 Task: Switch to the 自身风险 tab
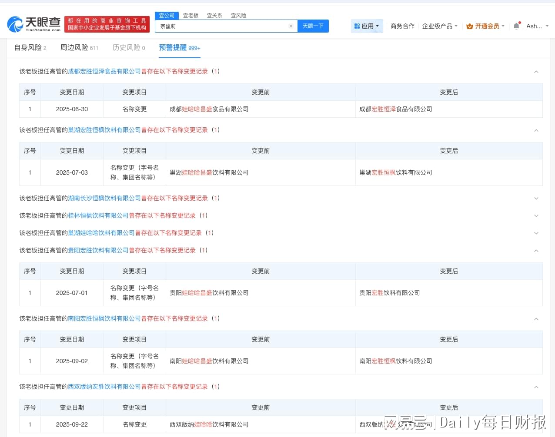(x=30, y=48)
